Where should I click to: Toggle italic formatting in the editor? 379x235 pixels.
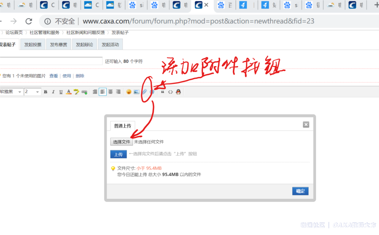(53, 92)
